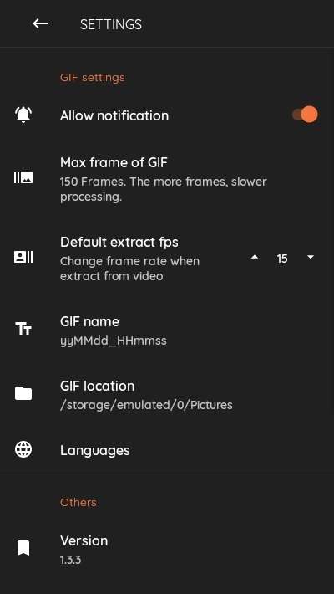Tap the yyMMdd_HHmmss name format text
Screen dimensions: 334x594
click(114, 341)
